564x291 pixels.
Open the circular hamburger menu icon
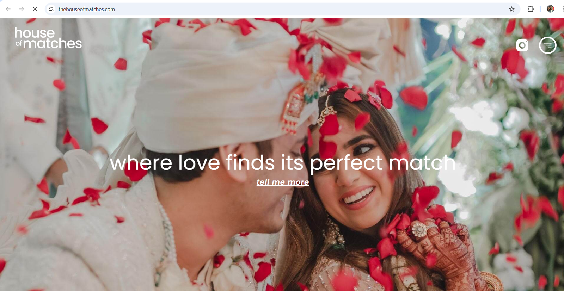(547, 45)
